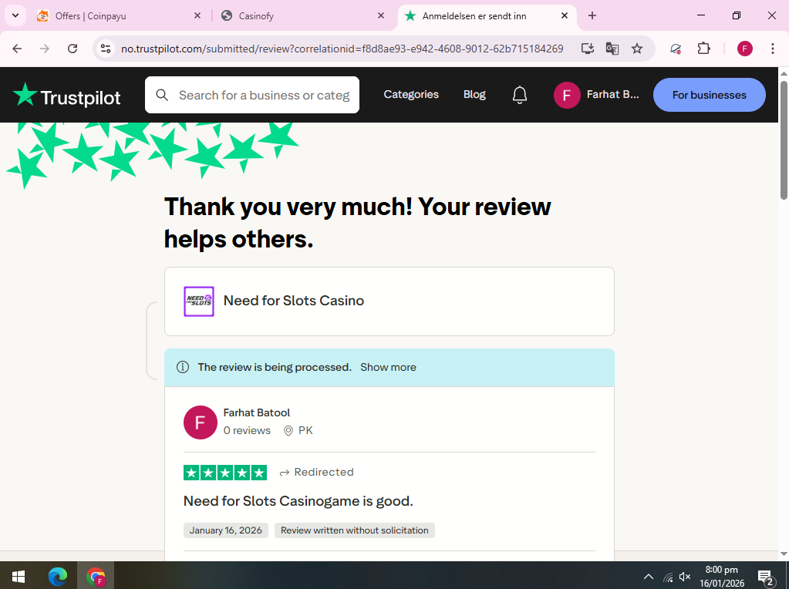This screenshot has height=589, width=789.
Task: Open the extension icon beside the bookmark star
Action: [676, 49]
